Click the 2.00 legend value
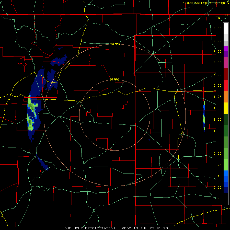 217,86
